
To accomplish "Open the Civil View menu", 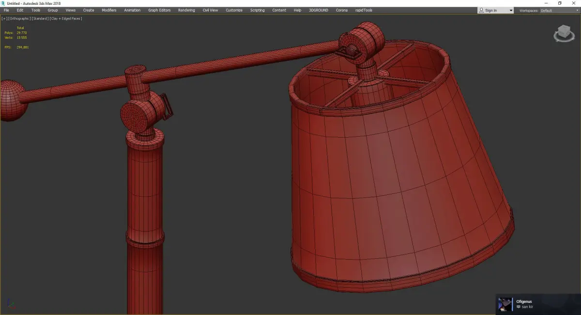I will [x=210, y=10].
